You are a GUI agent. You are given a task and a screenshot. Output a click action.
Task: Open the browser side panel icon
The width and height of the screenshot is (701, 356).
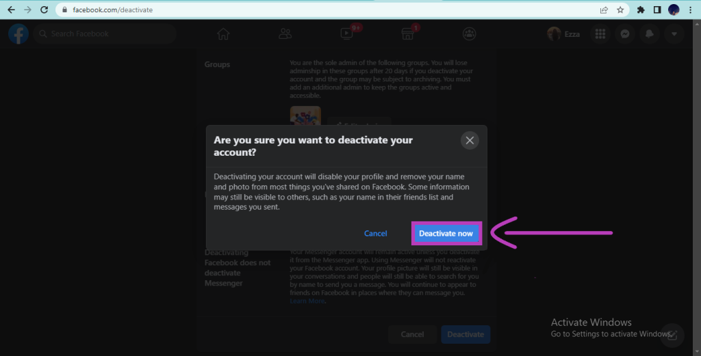657,10
